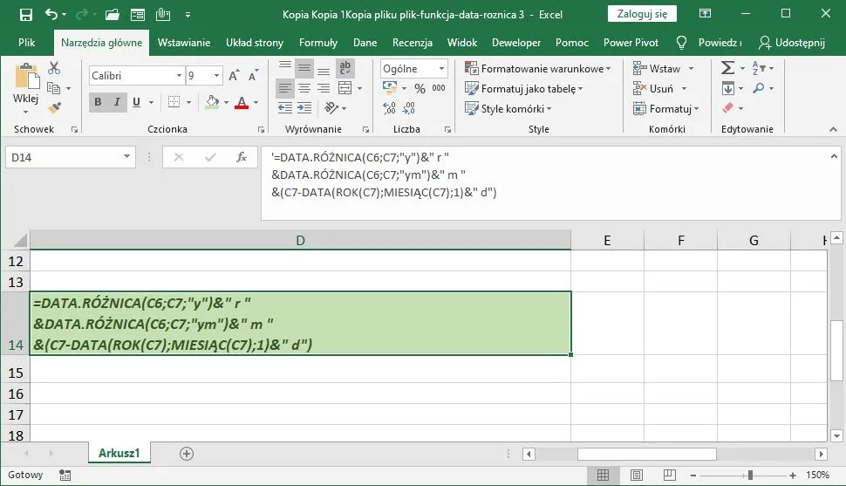Viewport: 846px width, 486px height.
Task: Click the Zaloguj się button
Action: (x=642, y=15)
